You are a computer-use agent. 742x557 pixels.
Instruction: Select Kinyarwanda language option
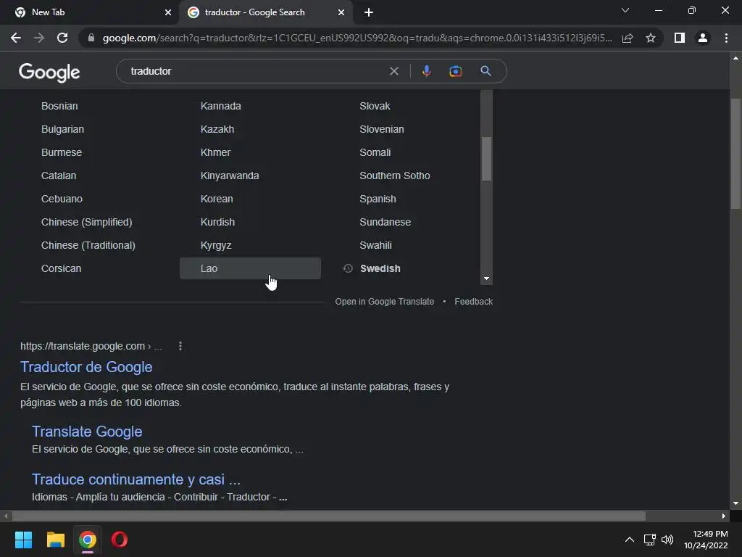pos(230,176)
